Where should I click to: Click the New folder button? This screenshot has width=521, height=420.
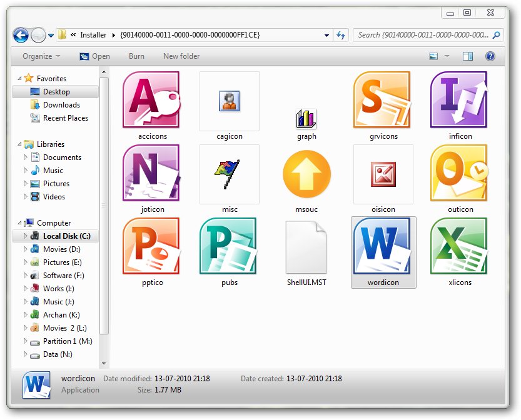coord(180,56)
